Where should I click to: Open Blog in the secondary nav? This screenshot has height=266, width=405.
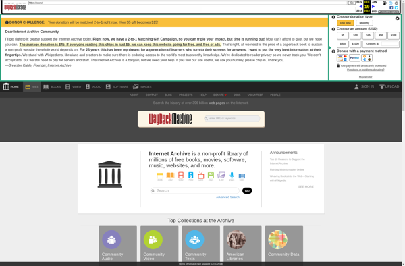[x=168, y=95]
